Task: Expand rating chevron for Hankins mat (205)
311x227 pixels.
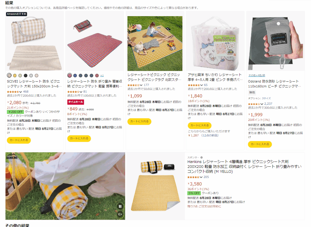Action: [201, 177]
